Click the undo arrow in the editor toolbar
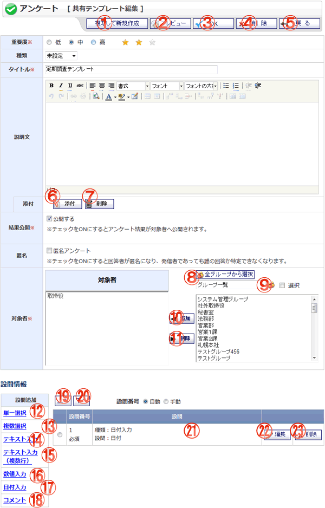325x508 pixels. click(51, 96)
